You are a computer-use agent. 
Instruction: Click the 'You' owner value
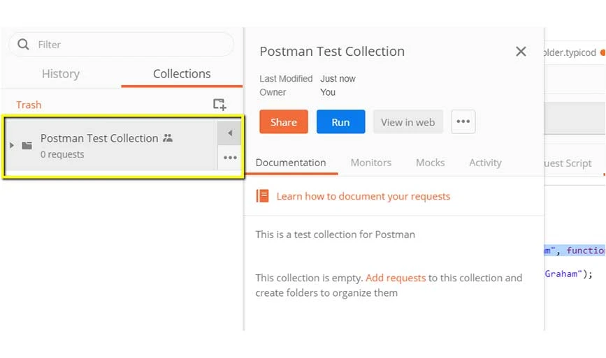pyautogui.click(x=328, y=92)
